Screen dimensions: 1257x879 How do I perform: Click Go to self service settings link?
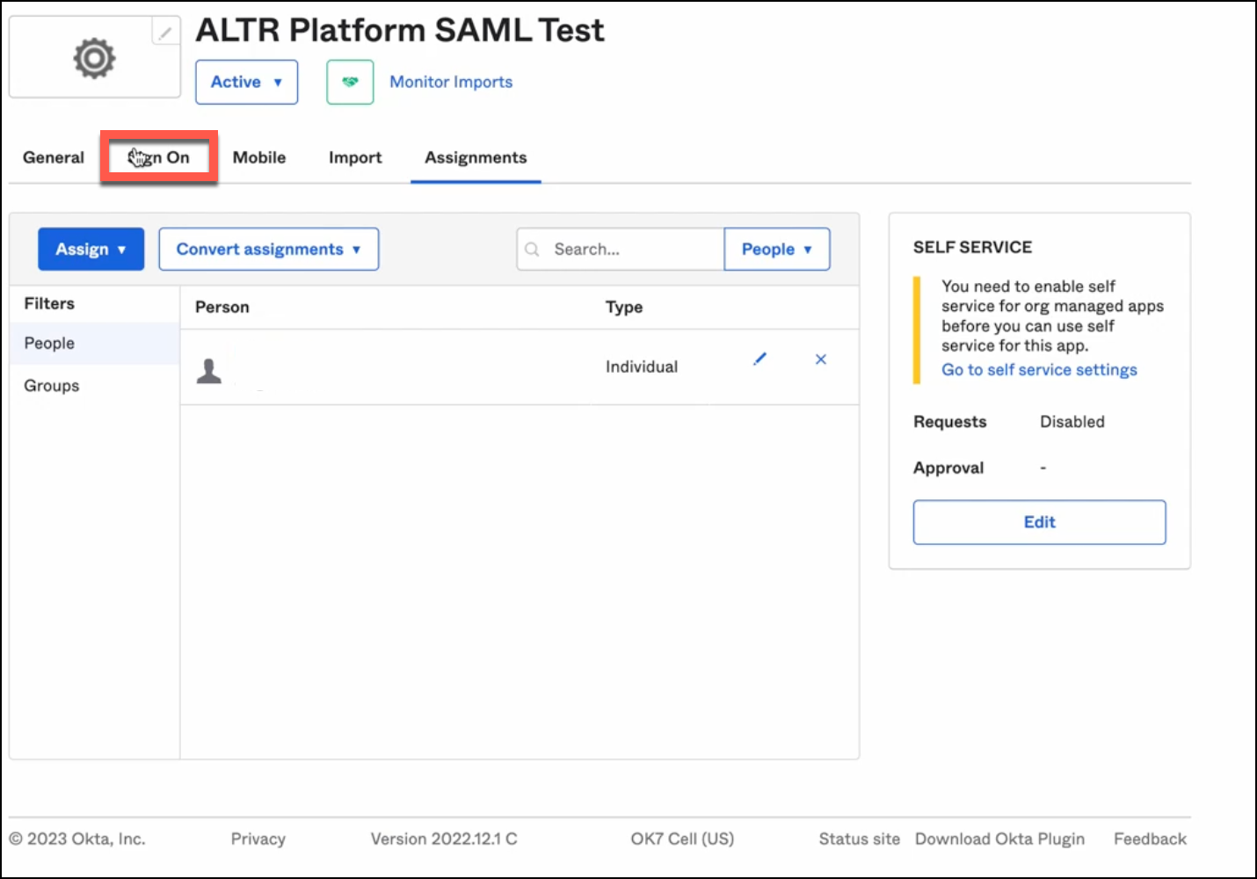click(x=1039, y=370)
